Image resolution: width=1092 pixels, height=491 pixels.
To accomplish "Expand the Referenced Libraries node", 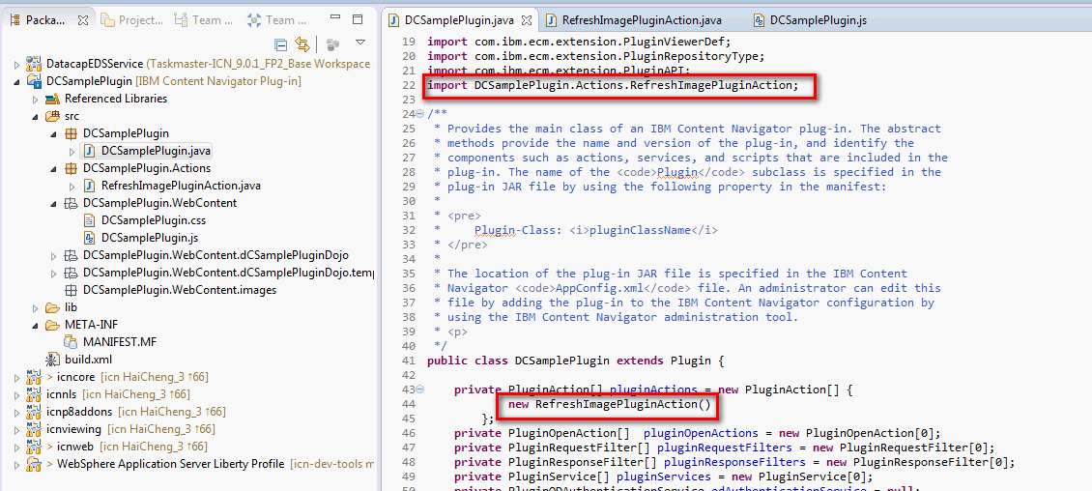I will [36, 99].
